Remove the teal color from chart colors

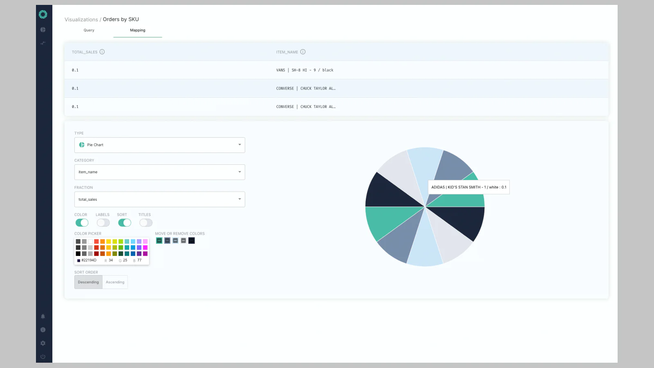tap(159, 241)
